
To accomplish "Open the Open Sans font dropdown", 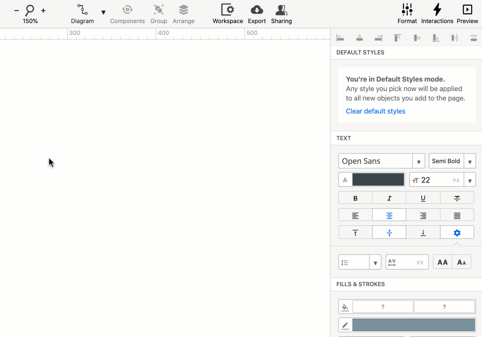I will [419, 161].
